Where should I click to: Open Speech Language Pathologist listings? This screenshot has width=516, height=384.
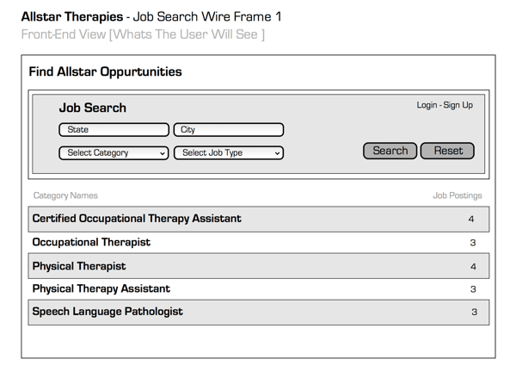coord(107,312)
